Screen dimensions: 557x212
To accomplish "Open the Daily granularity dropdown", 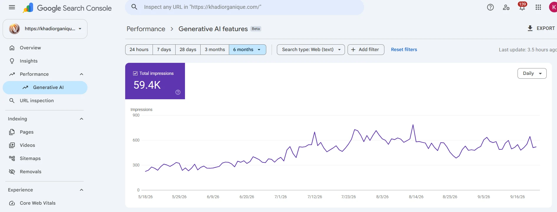I will point(532,73).
